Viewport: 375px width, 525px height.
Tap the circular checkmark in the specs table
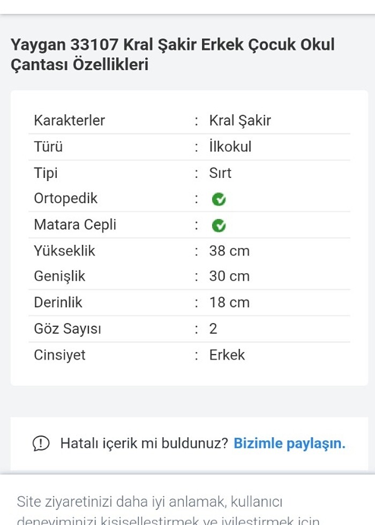pyautogui.click(x=220, y=198)
